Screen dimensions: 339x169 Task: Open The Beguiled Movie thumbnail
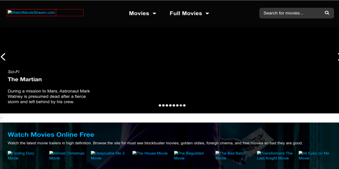point(189,155)
